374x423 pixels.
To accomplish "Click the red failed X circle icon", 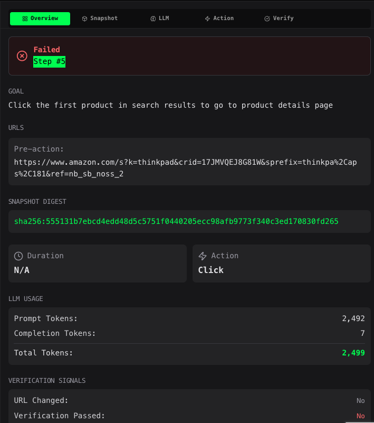I will (22, 55).
